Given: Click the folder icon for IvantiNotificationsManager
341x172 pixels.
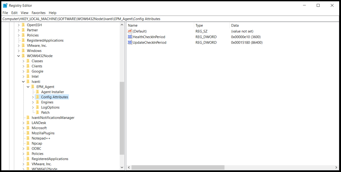Looking at the screenshot, I should 28,117.
